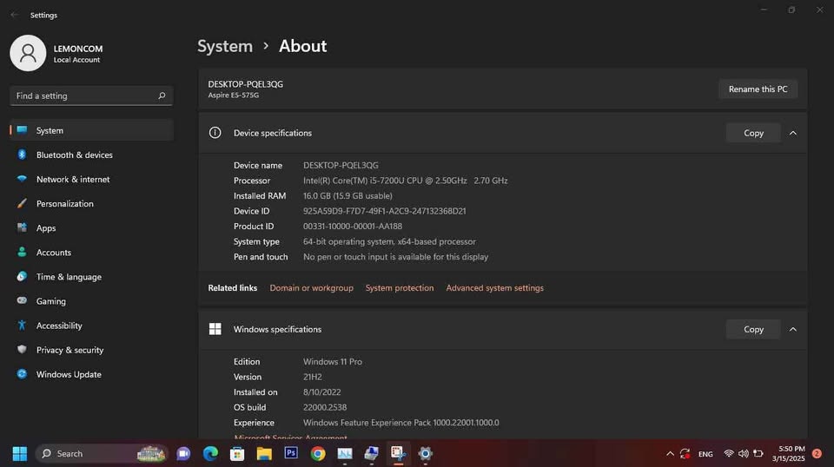Open Personalization settings
The image size is (834, 467).
click(x=91, y=203)
